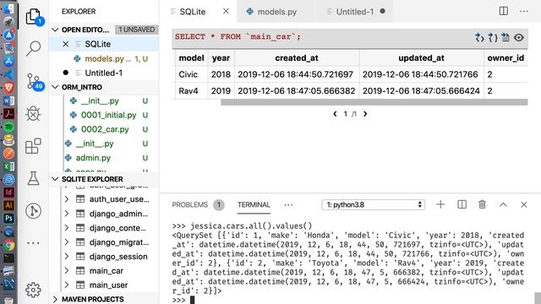Screen dimensions: 541x304
Task: Open Spotify from the macOS dock
Action: point(8,127)
